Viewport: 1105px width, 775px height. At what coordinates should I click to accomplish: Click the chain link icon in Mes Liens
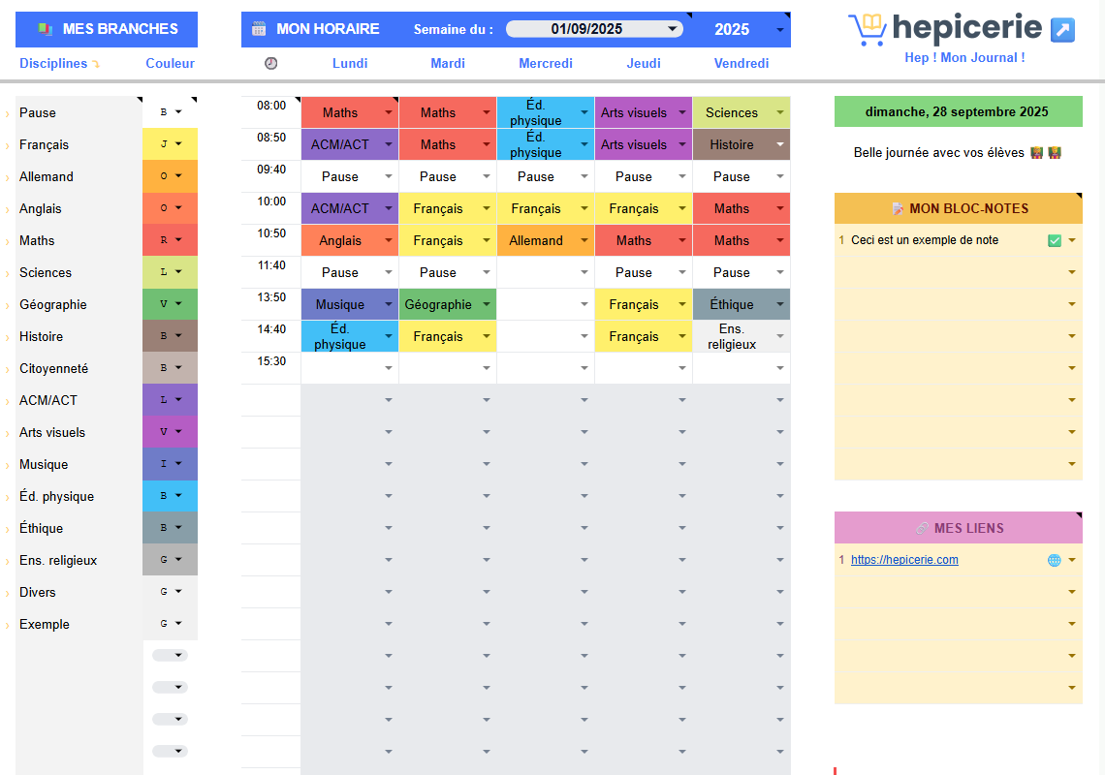(922, 528)
